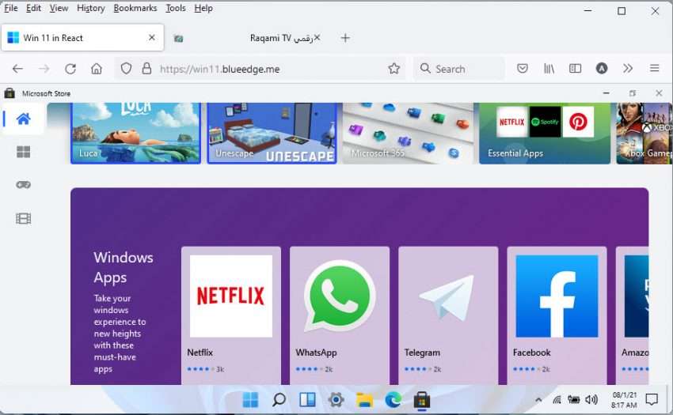Minimize the Microsoft Store window
The height and width of the screenshot is (415, 673).
pos(606,93)
